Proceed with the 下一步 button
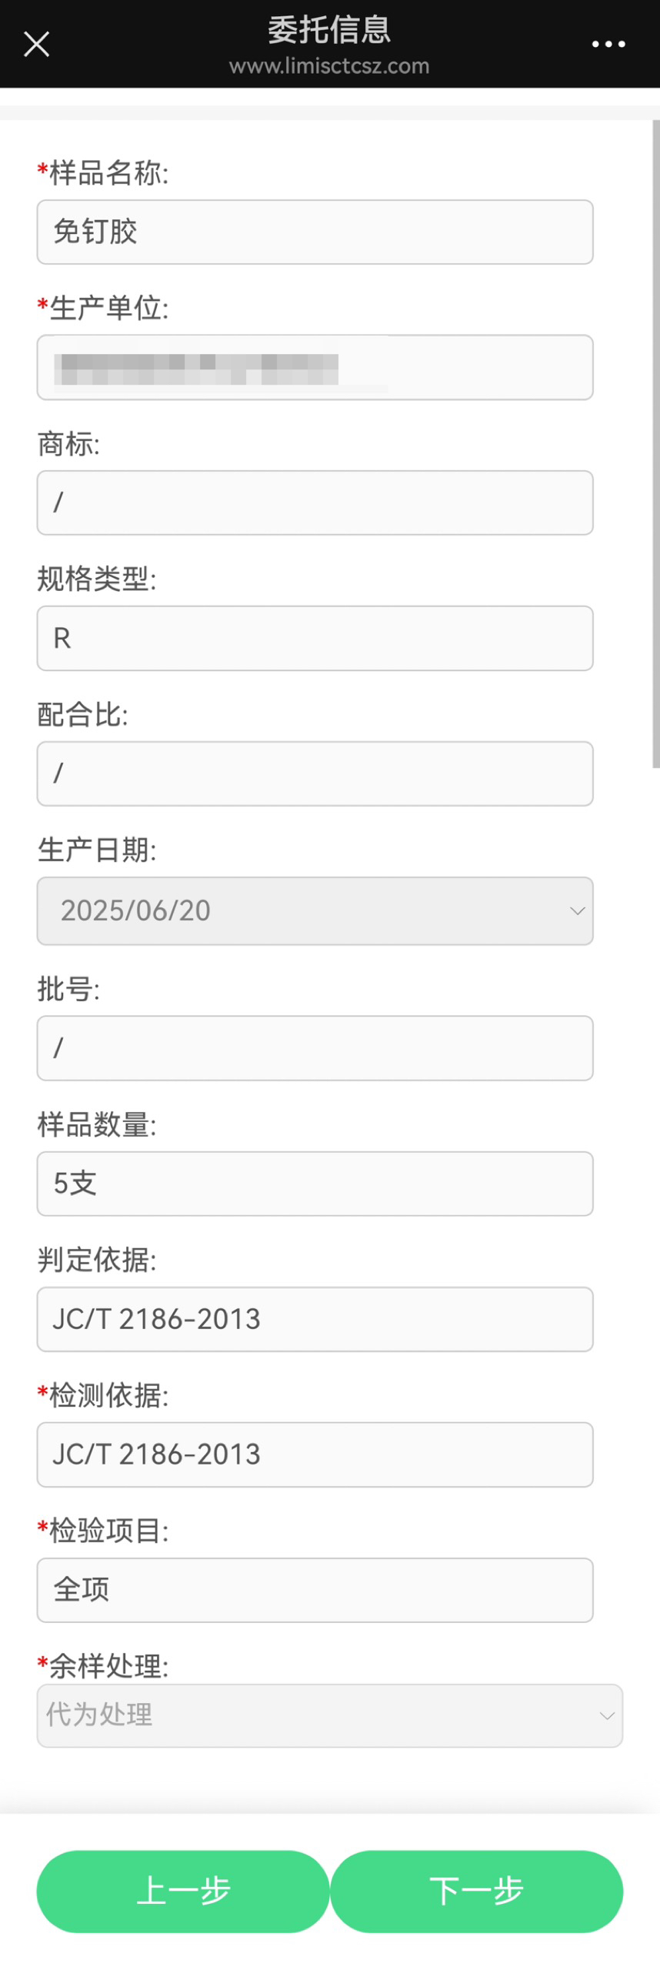The image size is (660, 1967). 476,1891
